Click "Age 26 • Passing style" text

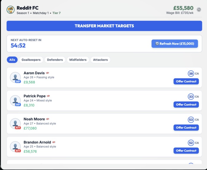39,77
